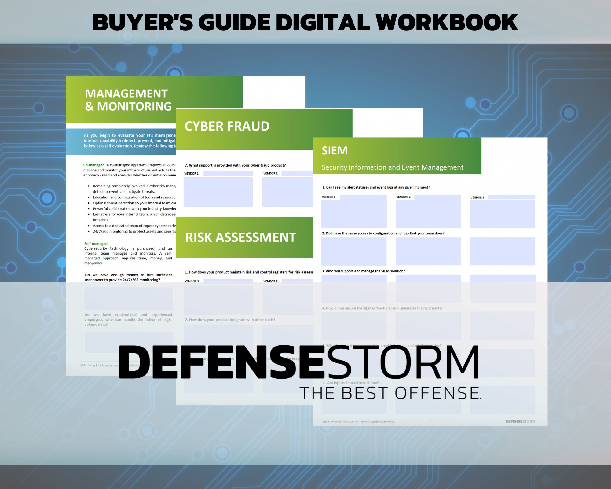Click the Vendor 3 answer box for SIEM question 2
611x489 pixels.
tap(503, 251)
